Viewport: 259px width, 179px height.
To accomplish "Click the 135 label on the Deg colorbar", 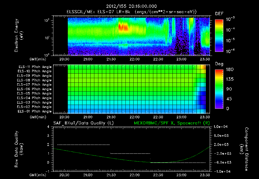I will click(230, 79).
